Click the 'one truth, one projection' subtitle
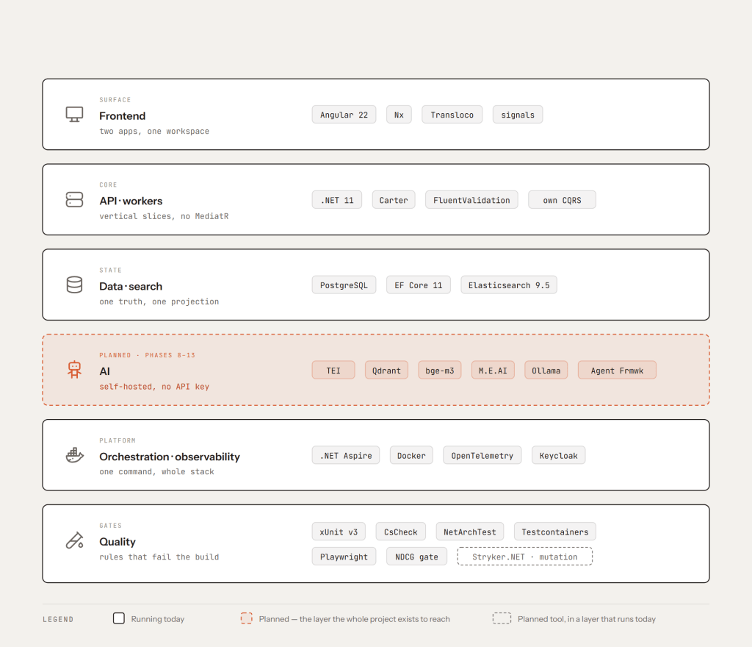Viewport: 752px width, 647px height. [159, 301]
